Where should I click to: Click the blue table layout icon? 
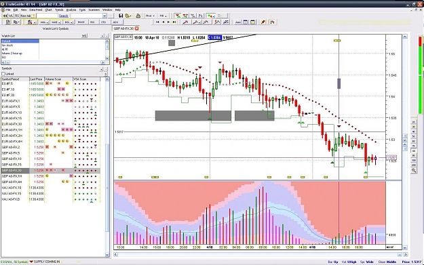[246, 22]
